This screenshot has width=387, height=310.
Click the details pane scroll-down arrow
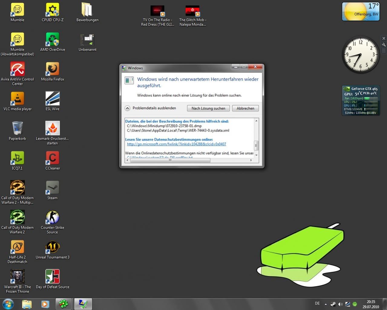(256, 155)
